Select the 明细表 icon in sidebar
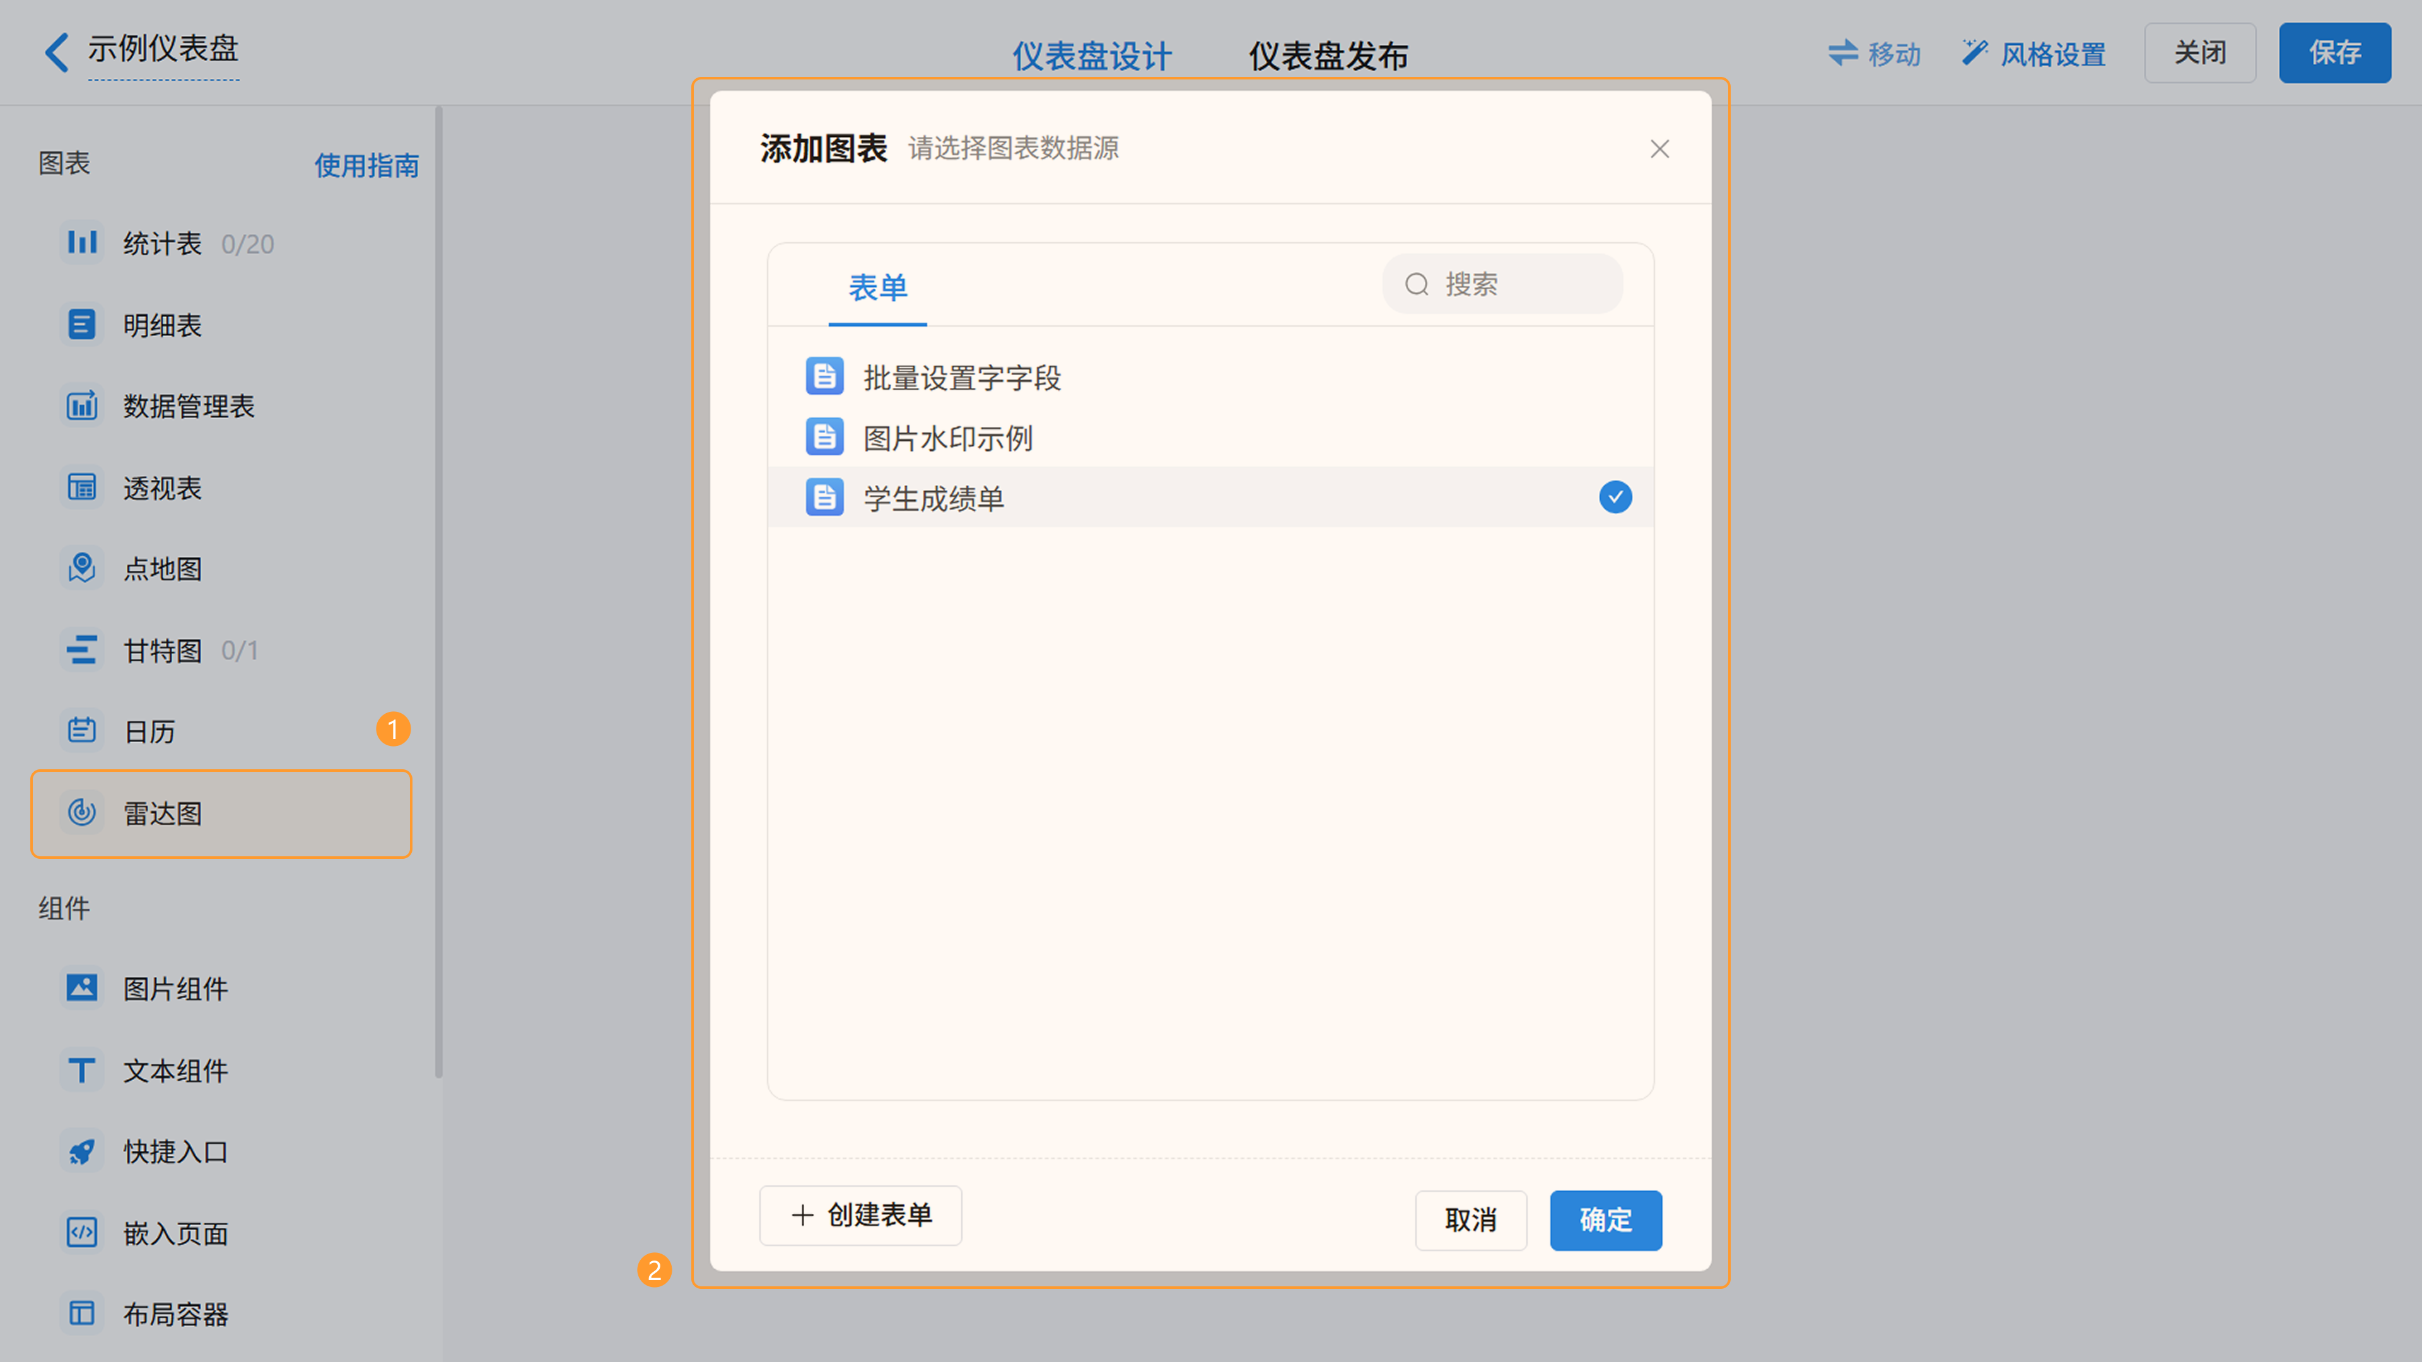Viewport: 2422px width, 1362px height. pyautogui.click(x=82, y=324)
